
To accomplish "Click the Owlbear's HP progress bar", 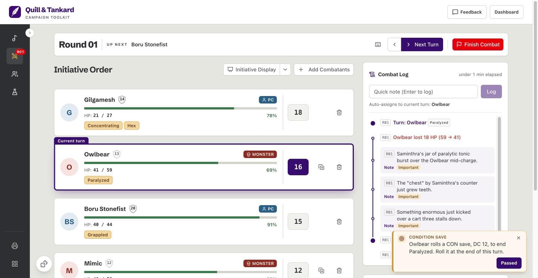I will point(180,163).
